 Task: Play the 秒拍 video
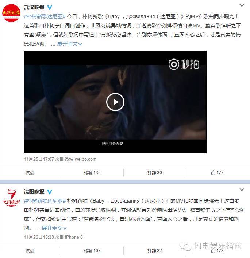click(x=115, y=102)
